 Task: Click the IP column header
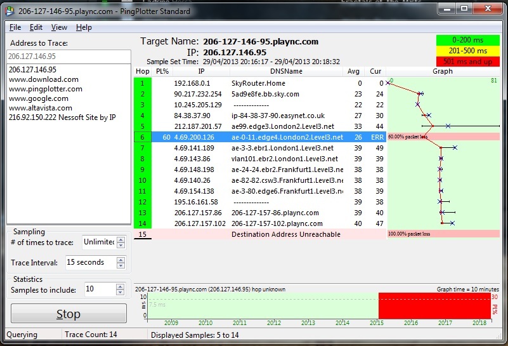[201, 71]
